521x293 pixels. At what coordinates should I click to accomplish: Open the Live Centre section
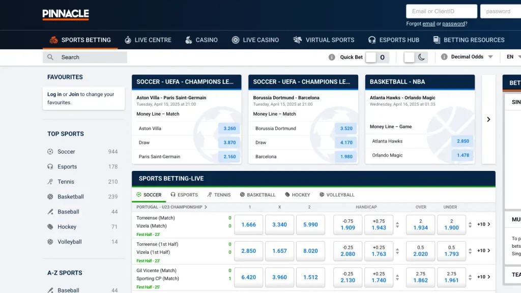pyautogui.click(x=148, y=40)
